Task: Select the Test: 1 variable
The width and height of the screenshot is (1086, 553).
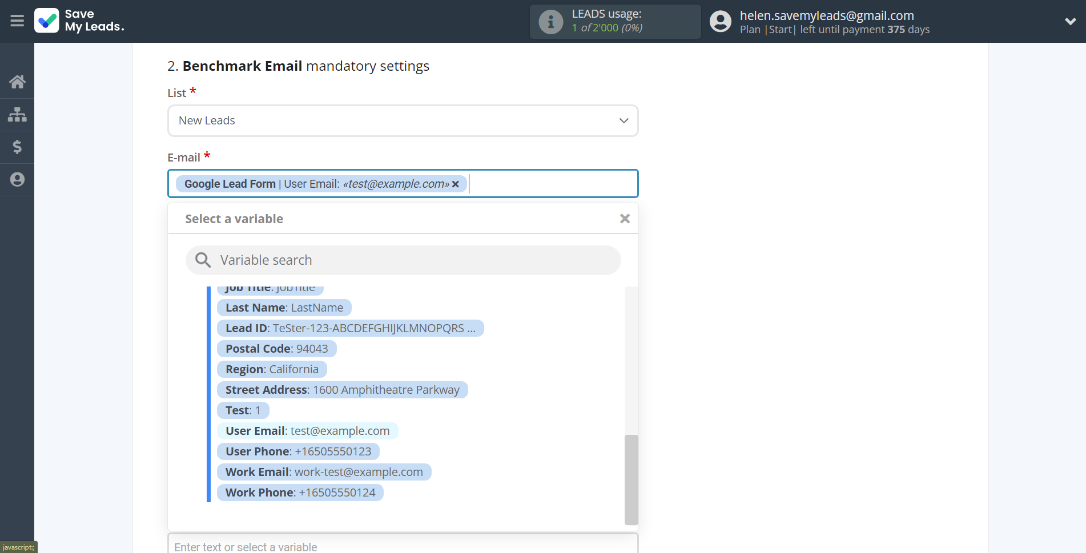Action: coord(243,410)
